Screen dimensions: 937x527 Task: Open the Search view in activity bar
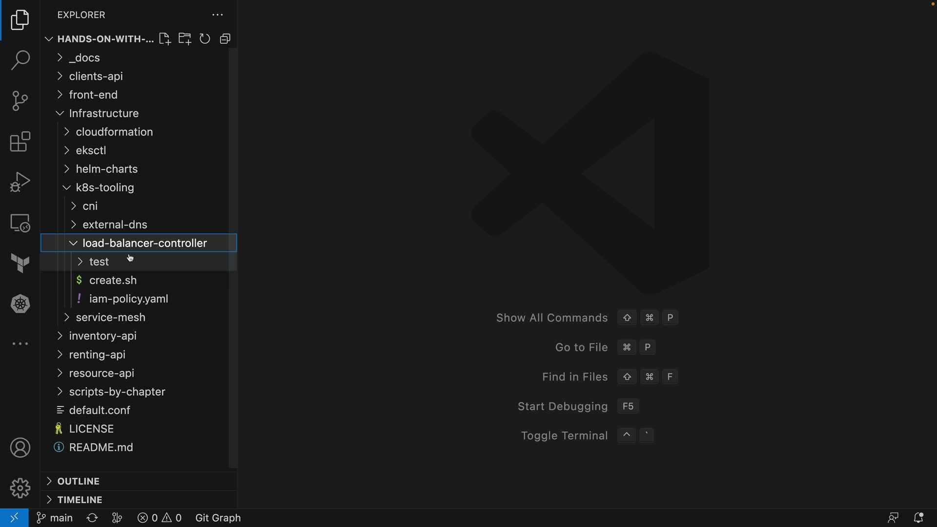20,61
